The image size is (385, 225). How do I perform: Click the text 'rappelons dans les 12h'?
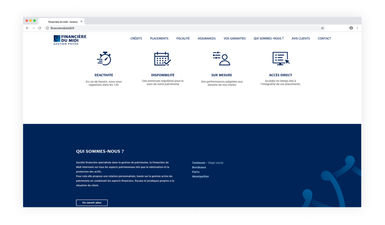104,85
